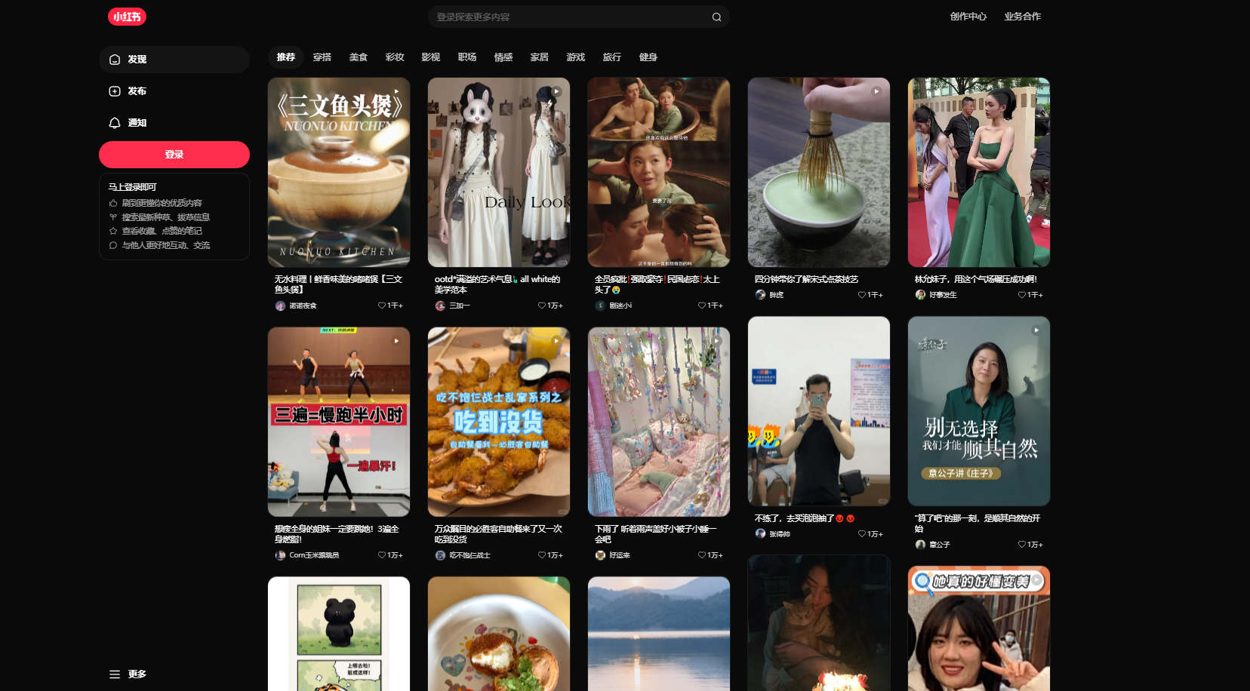The image size is (1250, 691).
Task: Click play icon on 三遍=慢跑半小时 video
Action: 396,341
